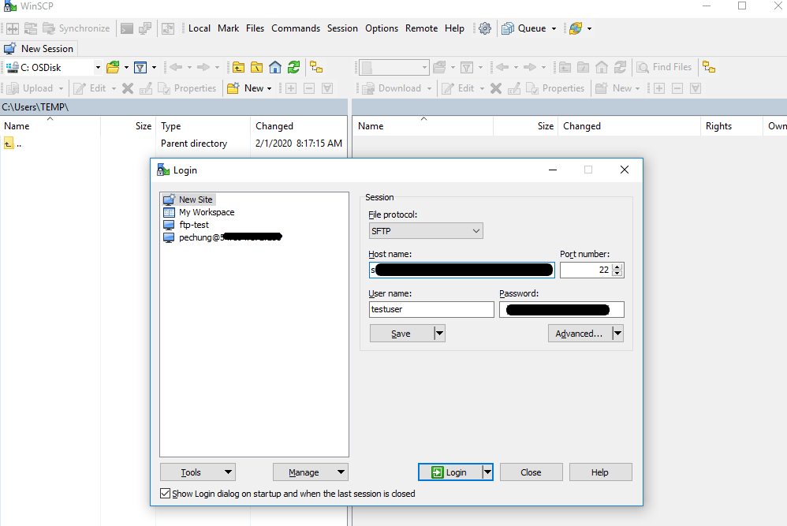Open the Session menu

tap(342, 28)
